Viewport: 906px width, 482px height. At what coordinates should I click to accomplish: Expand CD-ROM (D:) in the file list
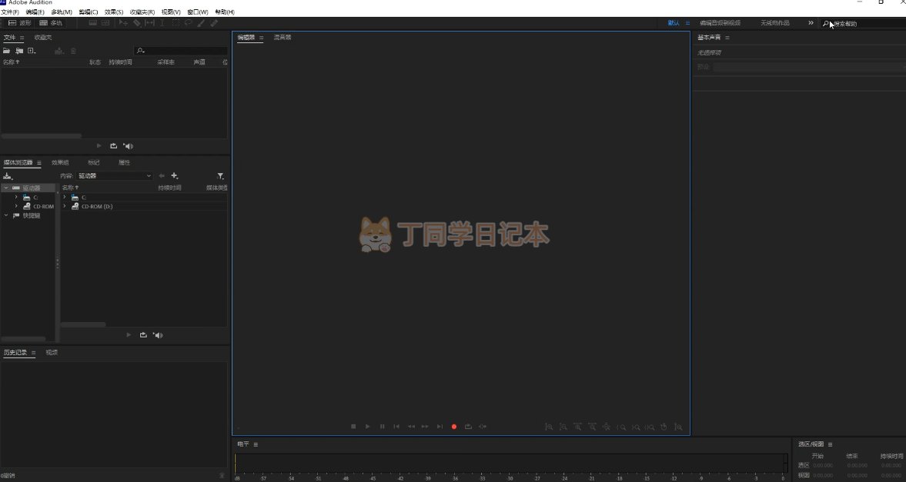coord(64,206)
